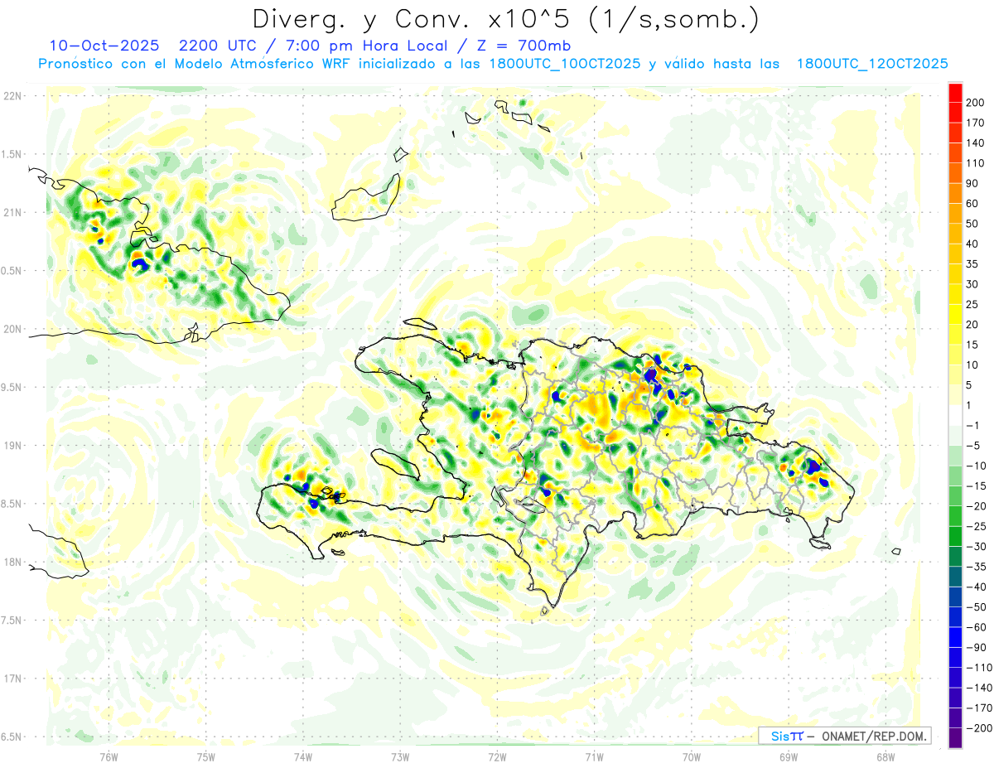Click the "73W" longitude axis label
994x768 pixels.
coord(400,756)
